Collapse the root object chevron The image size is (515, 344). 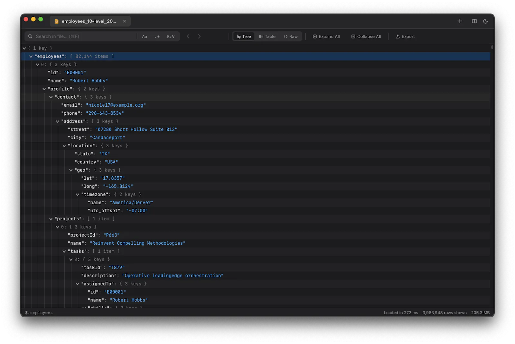coord(24,48)
